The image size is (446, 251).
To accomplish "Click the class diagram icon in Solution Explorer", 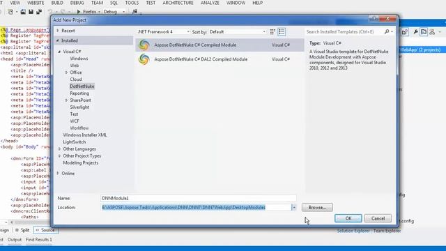I will (x=432, y=32).
